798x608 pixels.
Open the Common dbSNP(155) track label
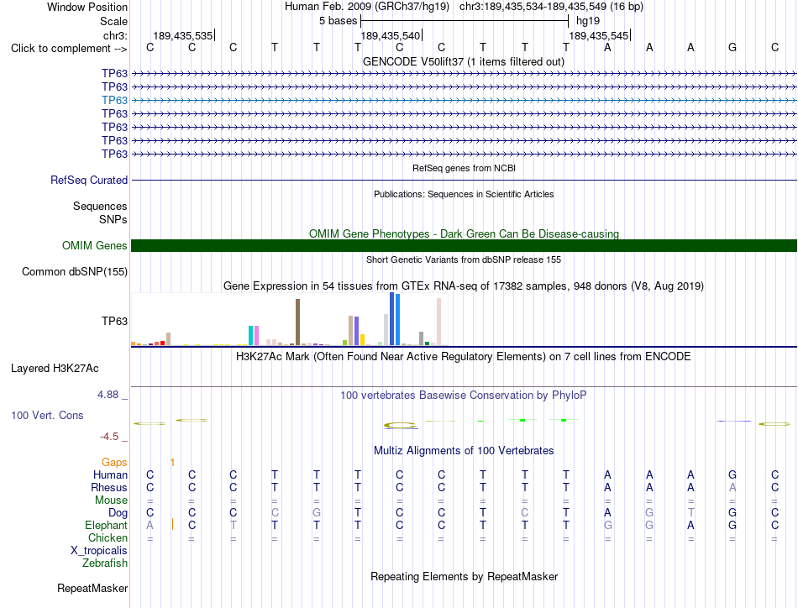pos(75,272)
